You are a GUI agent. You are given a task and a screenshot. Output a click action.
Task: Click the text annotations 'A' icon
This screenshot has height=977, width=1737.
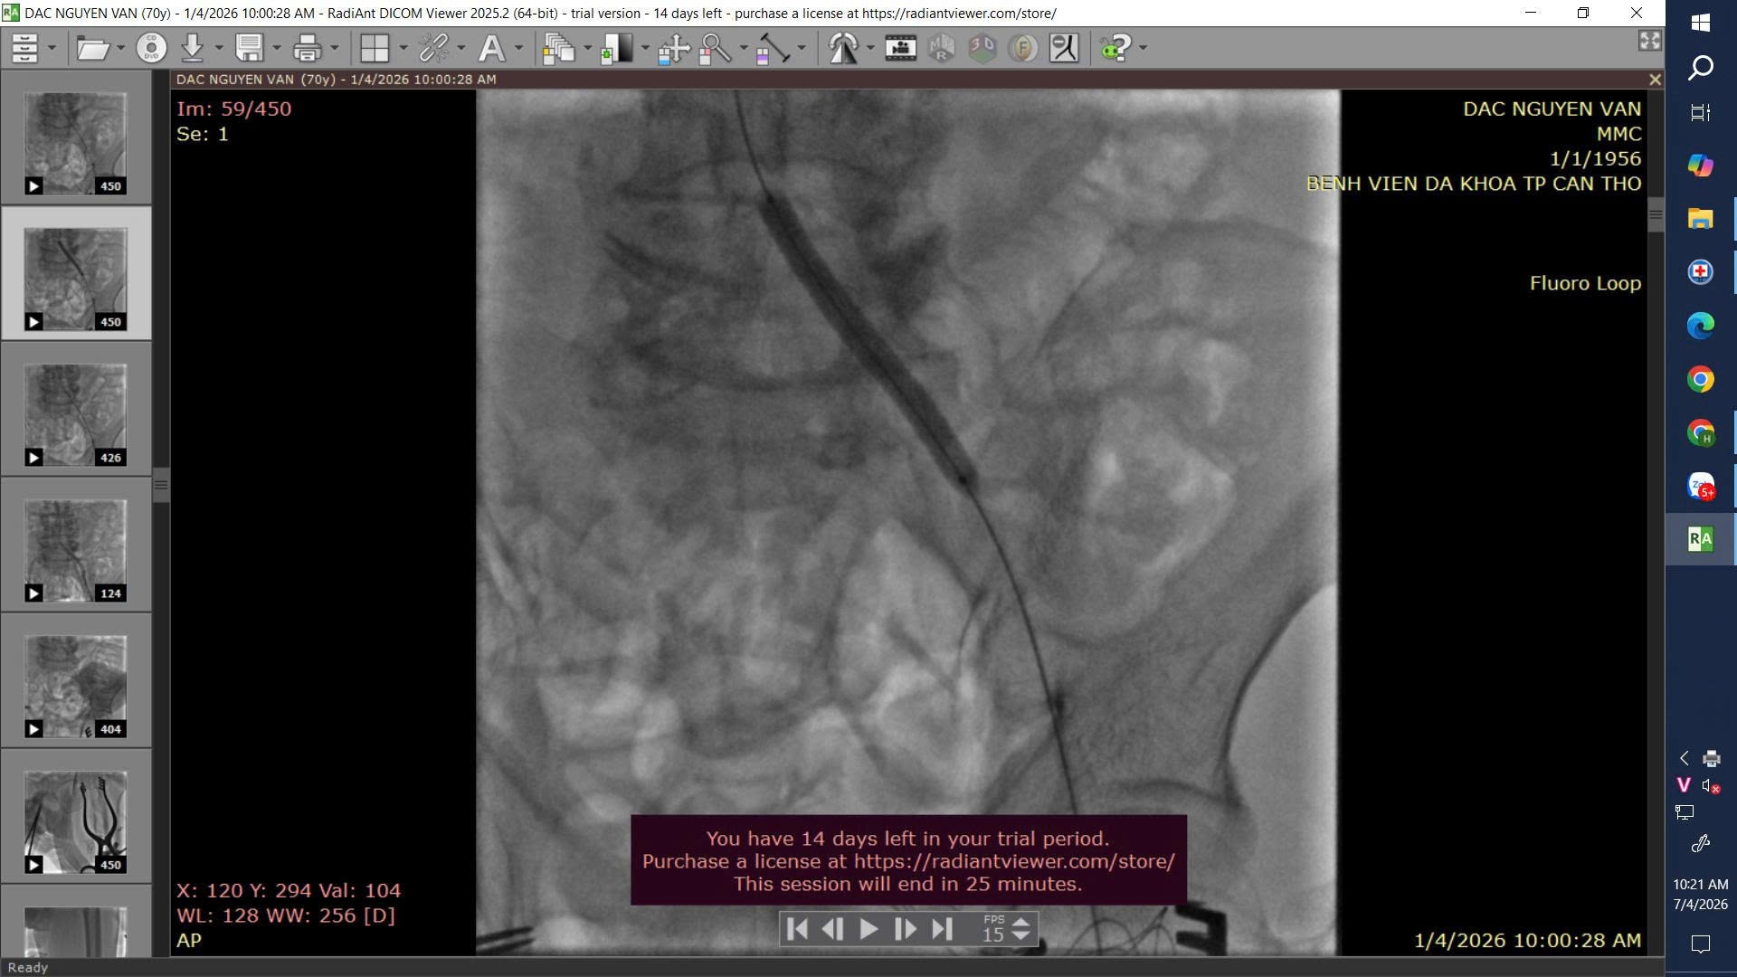click(x=491, y=48)
